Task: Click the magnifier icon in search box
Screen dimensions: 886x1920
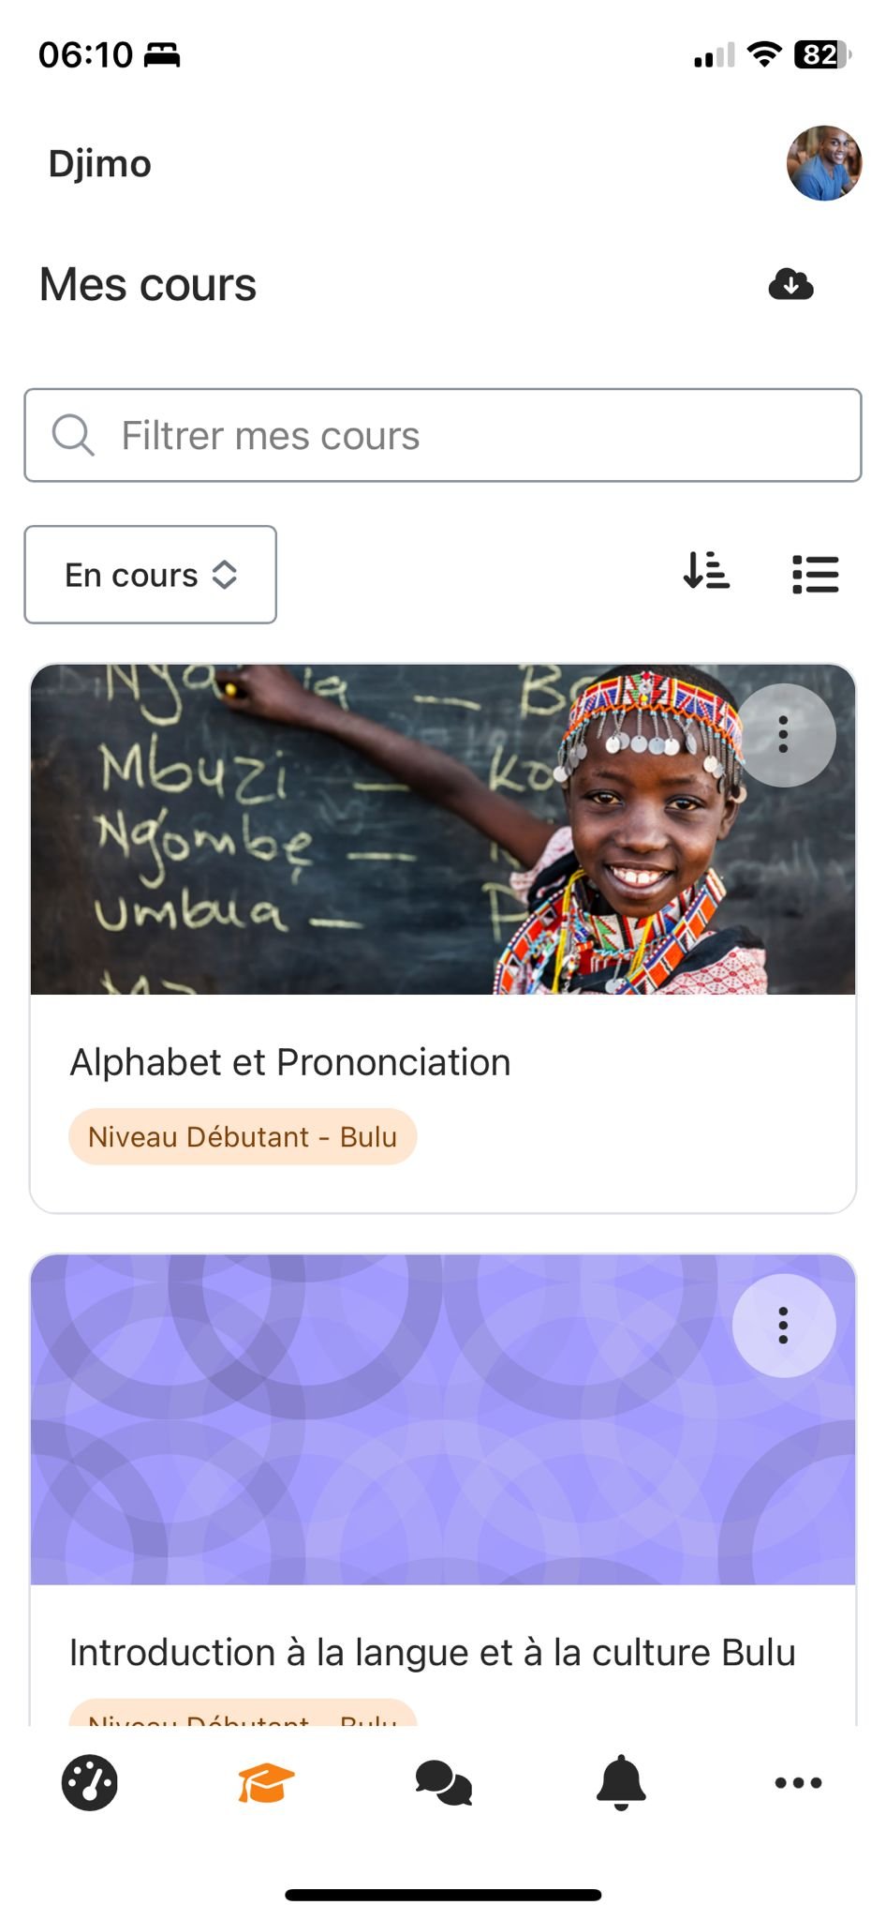Action: coord(73,435)
